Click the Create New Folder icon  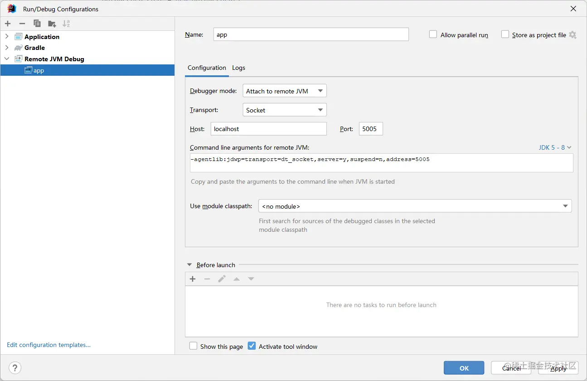[x=52, y=24]
